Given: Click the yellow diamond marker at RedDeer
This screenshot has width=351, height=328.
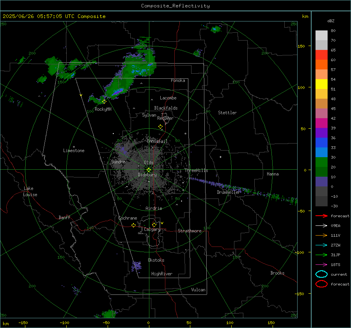Looking at the screenshot, I should 161,127.
